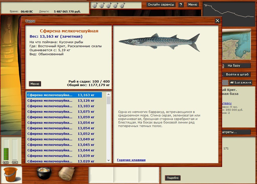The image size is (257, 184).
Task: Click the Горячие клавиши link
Action: coord(131,160)
